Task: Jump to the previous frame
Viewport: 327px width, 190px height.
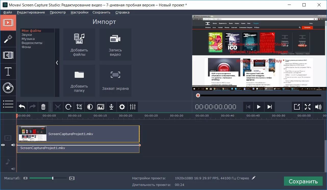Action: [x=248, y=107]
